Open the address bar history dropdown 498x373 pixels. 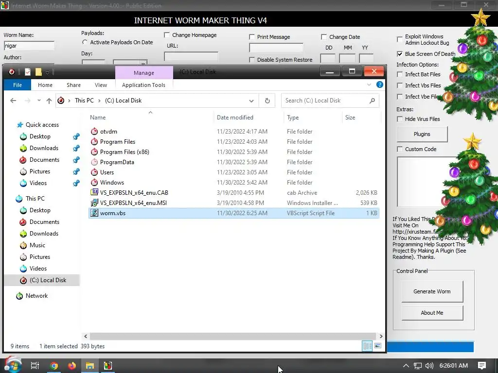click(x=251, y=101)
